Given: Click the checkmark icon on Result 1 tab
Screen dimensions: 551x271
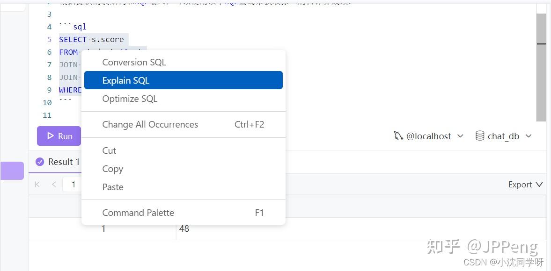Looking at the screenshot, I should [x=40, y=162].
